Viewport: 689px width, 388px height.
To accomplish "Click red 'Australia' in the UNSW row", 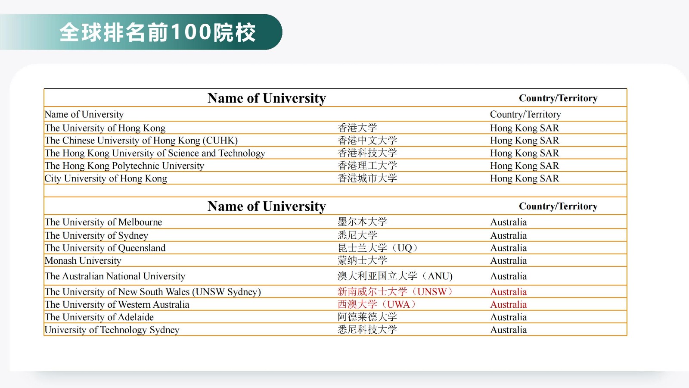I will tap(509, 292).
